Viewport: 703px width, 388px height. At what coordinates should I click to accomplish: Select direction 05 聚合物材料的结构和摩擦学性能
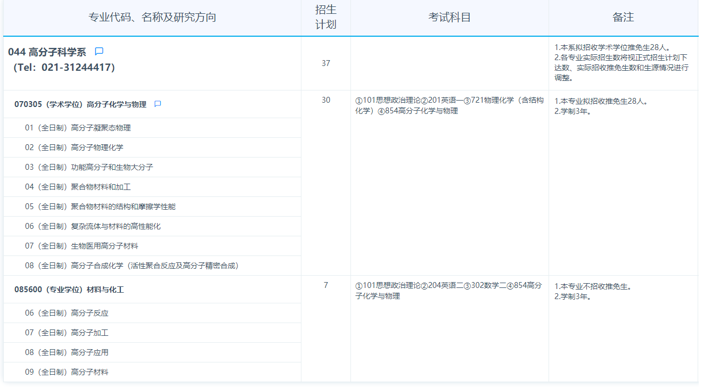[x=100, y=207]
